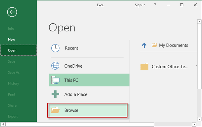202x127 pixels.
Task: Choose Save As in the sidebar
Action: pyautogui.click(x=14, y=72)
